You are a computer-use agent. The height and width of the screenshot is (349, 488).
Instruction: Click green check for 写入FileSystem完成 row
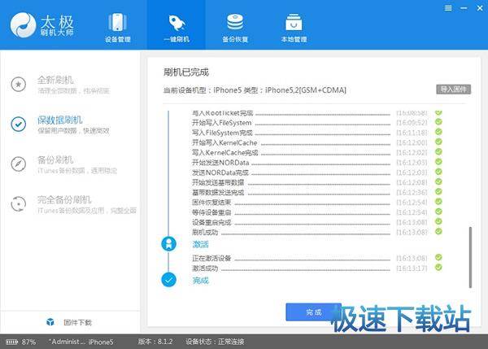coord(438,132)
